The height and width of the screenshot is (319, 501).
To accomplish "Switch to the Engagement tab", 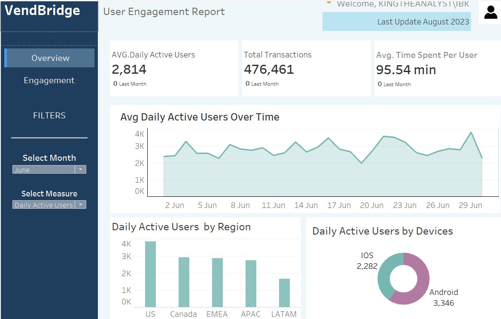I will coord(49,80).
